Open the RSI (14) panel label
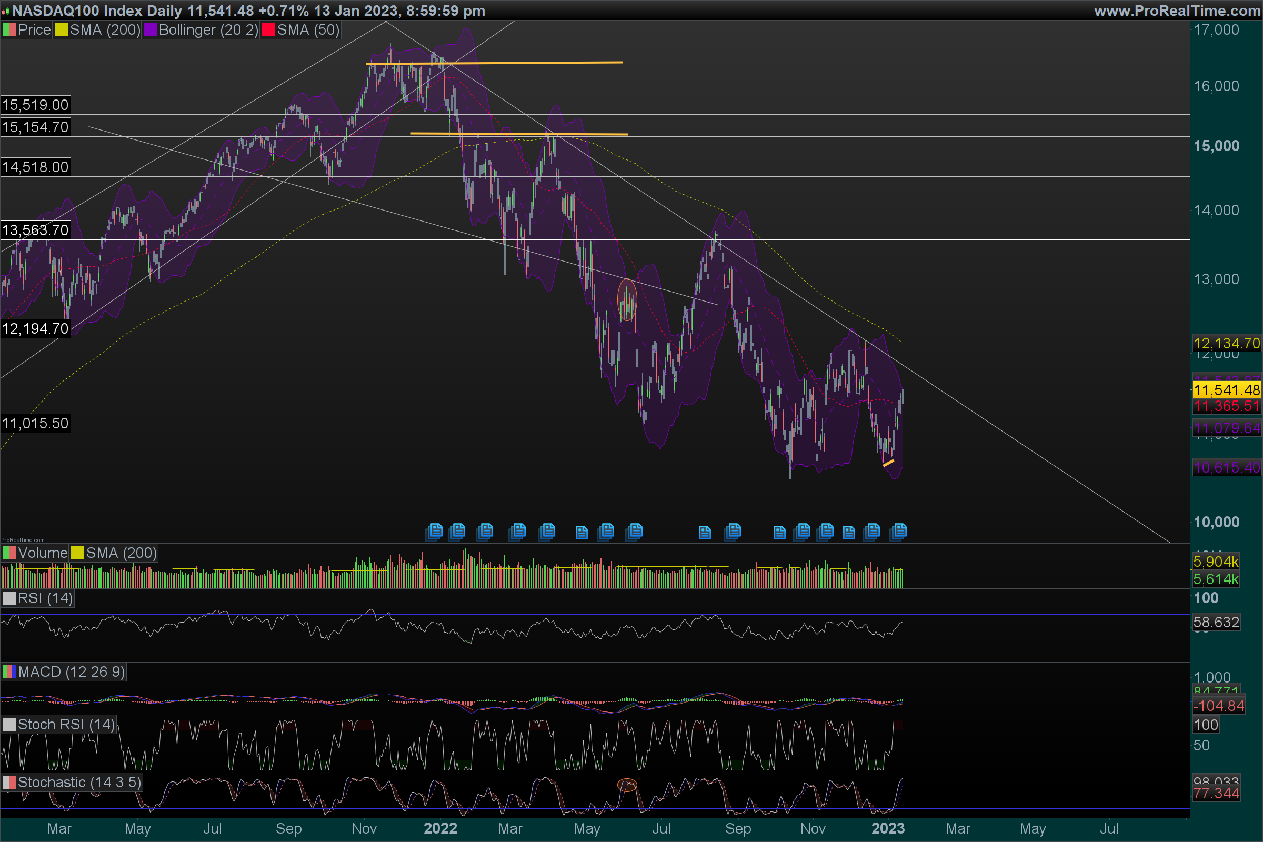The image size is (1263, 842). 45,598
